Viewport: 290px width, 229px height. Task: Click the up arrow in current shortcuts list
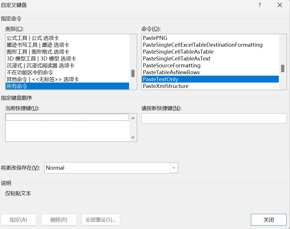pyautogui.click(x=133, y=118)
